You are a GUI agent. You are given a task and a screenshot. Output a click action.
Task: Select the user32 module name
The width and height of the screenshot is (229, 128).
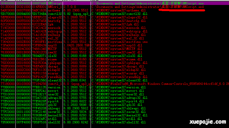[53, 94]
